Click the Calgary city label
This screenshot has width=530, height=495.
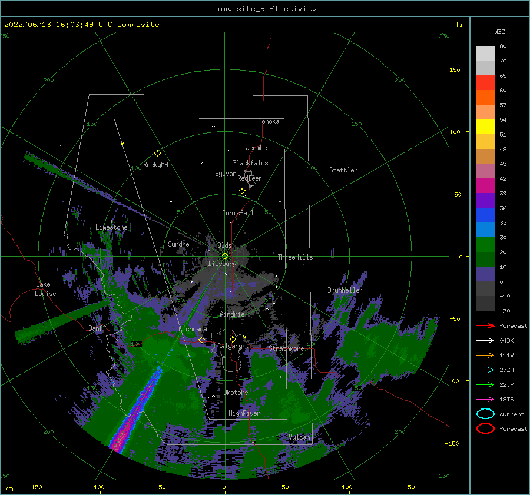(230, 346)
